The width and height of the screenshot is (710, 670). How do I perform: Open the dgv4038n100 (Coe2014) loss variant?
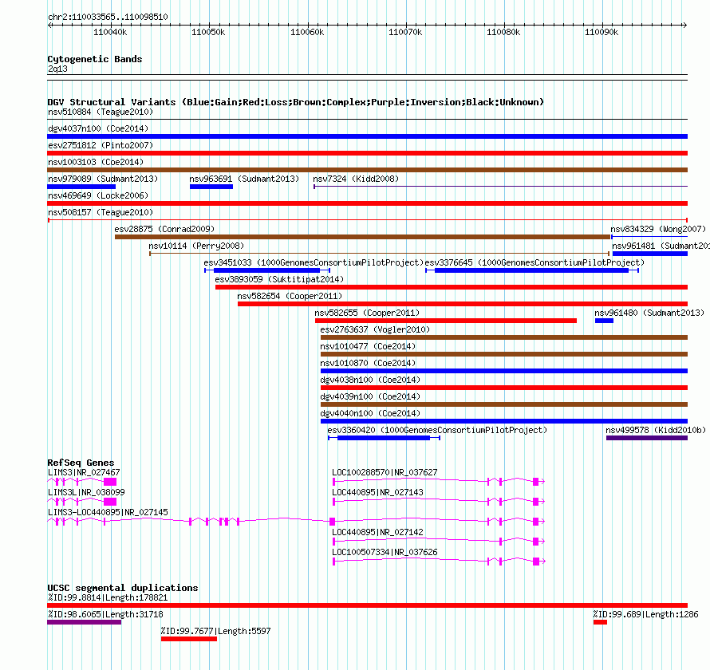[x=504, y=388]
